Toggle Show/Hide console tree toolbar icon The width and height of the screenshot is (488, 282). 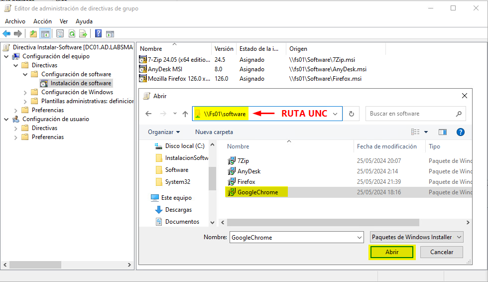pyautogui.click(x=45, y=34)
